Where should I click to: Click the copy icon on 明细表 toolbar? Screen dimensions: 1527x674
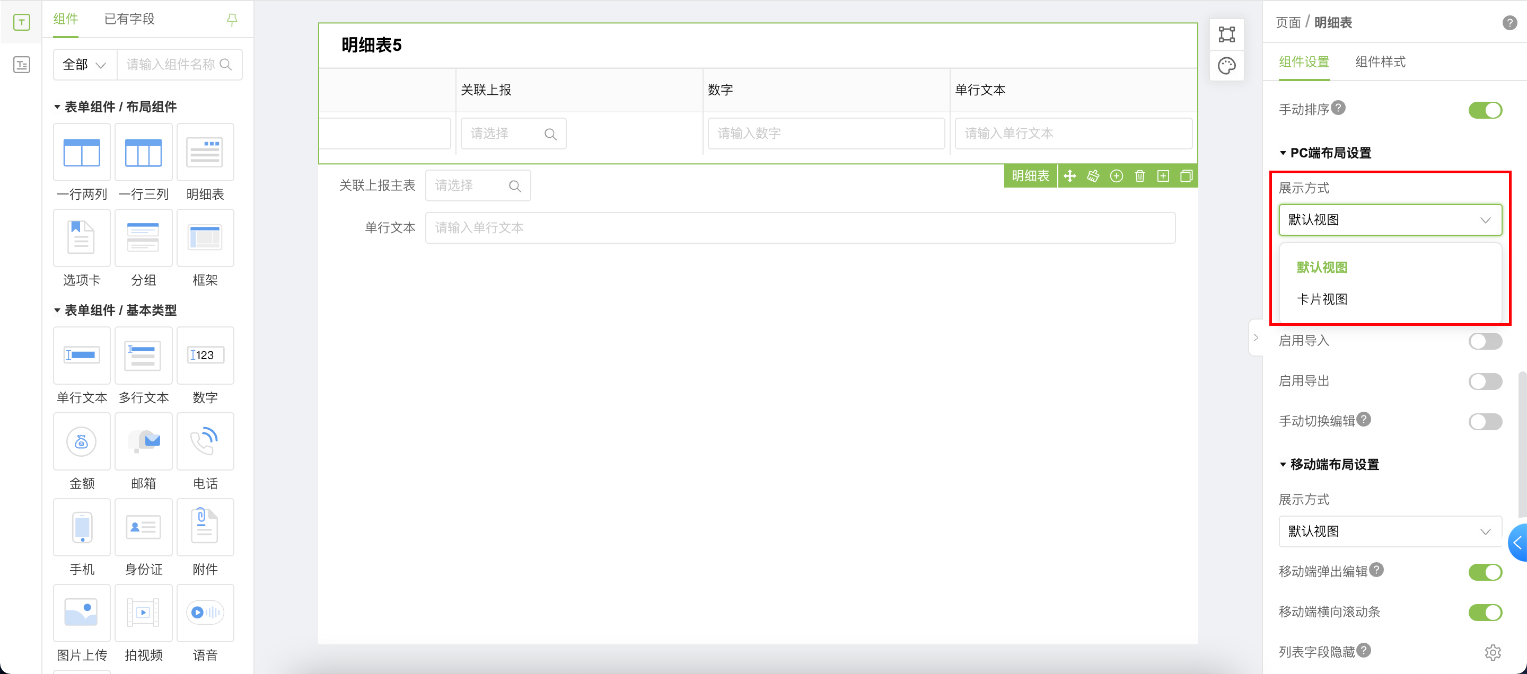click(x=1186, y=176)
